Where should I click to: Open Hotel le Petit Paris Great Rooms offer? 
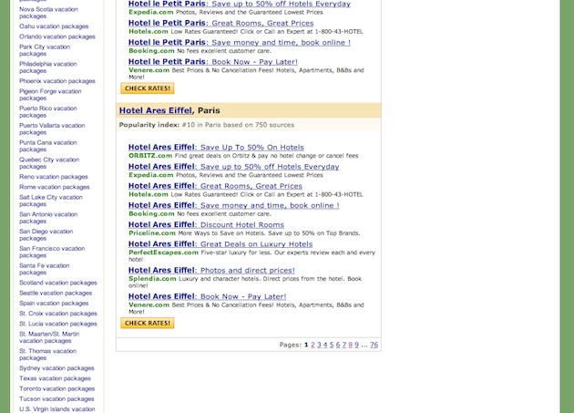pos(221,23)
